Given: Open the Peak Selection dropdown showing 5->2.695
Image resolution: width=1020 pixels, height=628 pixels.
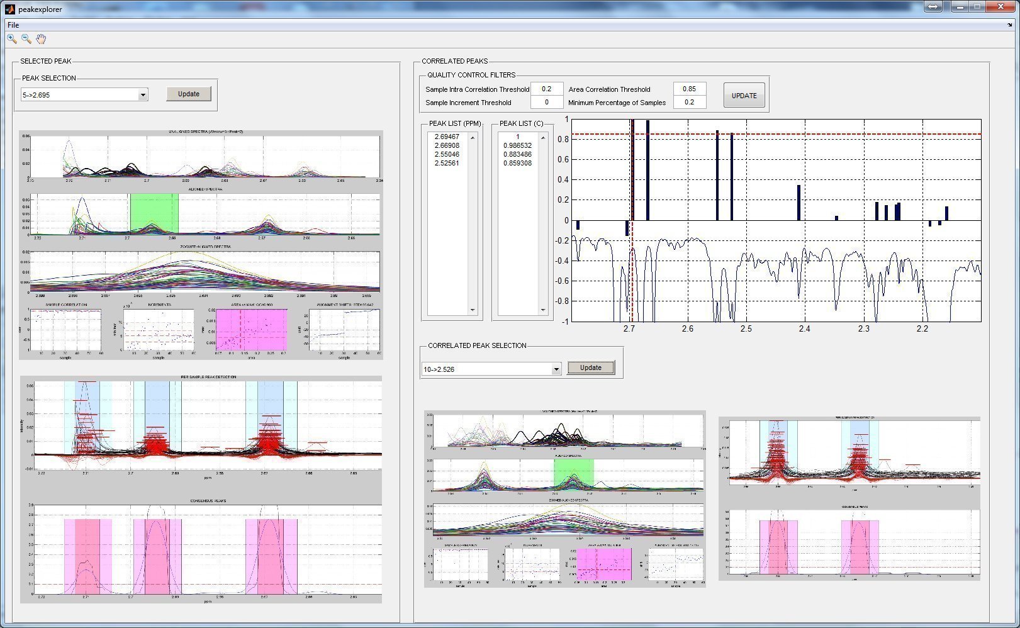Looking at the screenshot, I should click(143, 95).
